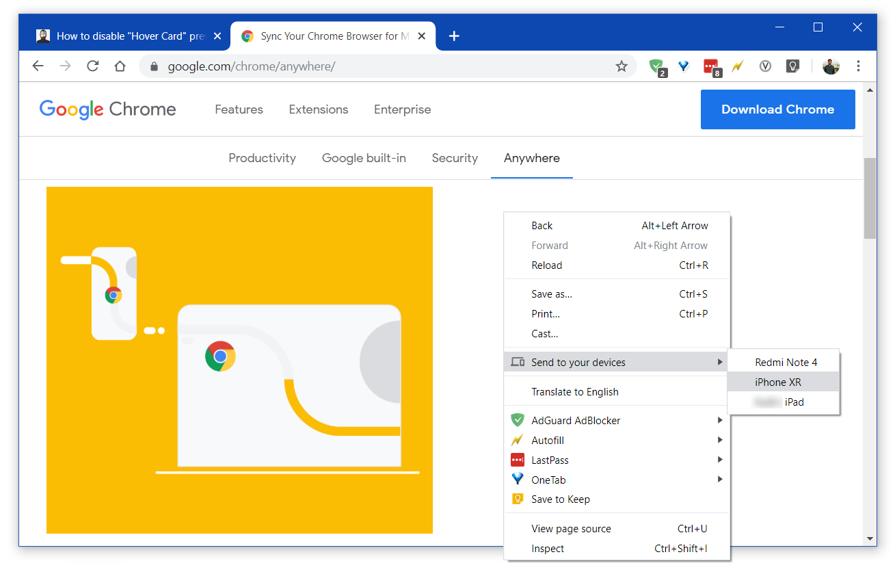Close the "Sync Your Chrome Browser" tab
The width and height of the screenshot is (895, 574).
click(422, 36)
